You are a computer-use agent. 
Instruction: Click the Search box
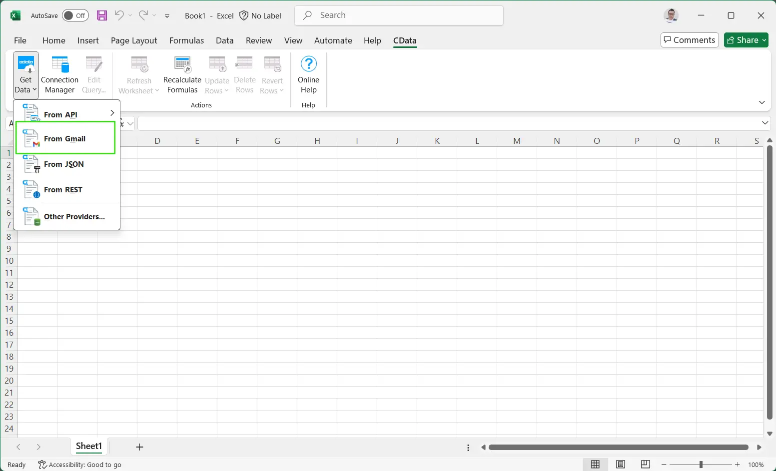(x=399, y=15)
